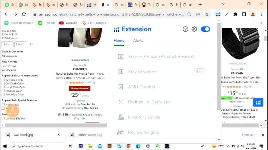Viewport: 268px width, 150px height.
Task: Check Dry Clean Only checkbox
Action: [3, 80]
